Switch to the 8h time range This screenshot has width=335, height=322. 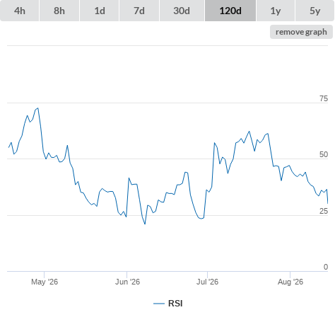coord(59,11)
